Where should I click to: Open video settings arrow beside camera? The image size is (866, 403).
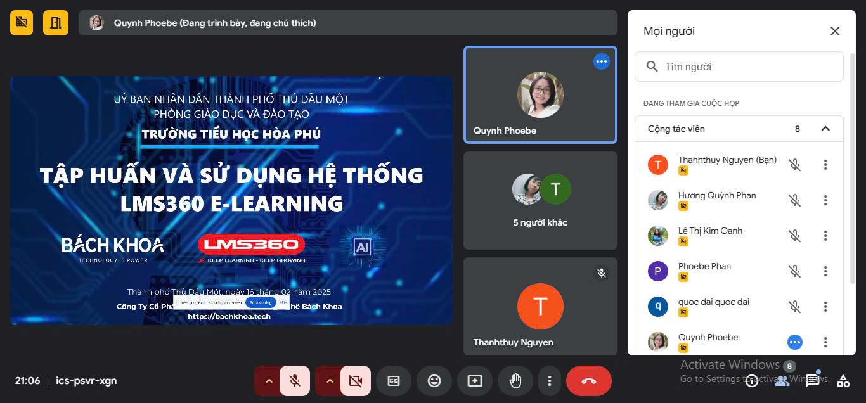(x=329, y=381)
